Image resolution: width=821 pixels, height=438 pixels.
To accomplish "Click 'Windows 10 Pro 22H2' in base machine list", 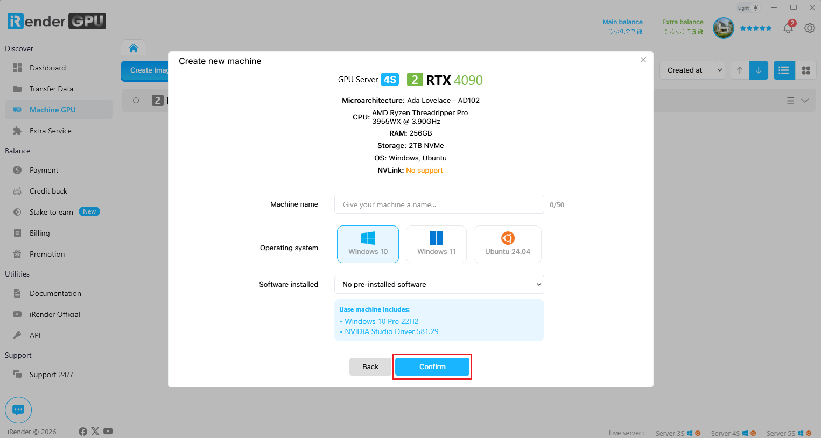I will (382, 321).
